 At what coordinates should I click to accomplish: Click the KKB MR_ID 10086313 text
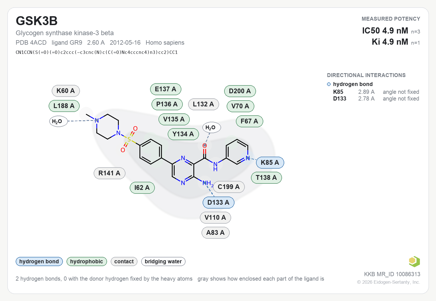[392, 274]
